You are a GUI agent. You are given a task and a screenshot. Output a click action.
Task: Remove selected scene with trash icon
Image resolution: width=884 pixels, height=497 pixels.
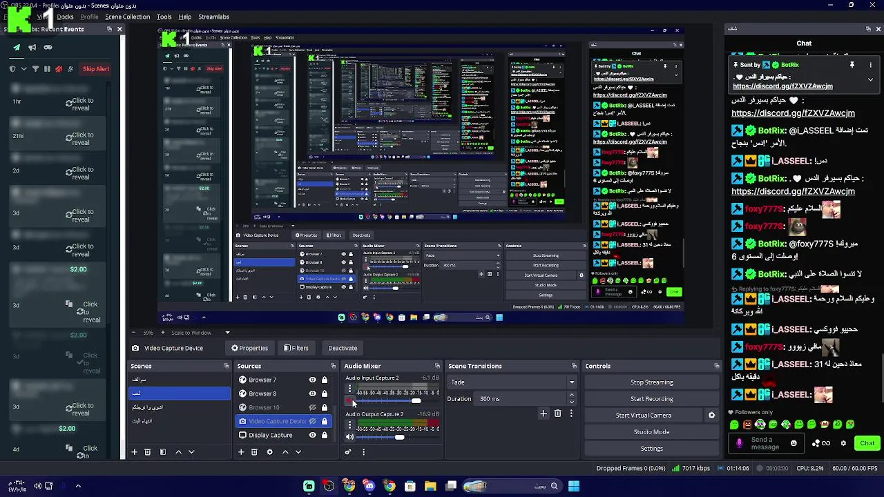click(147, 452)
